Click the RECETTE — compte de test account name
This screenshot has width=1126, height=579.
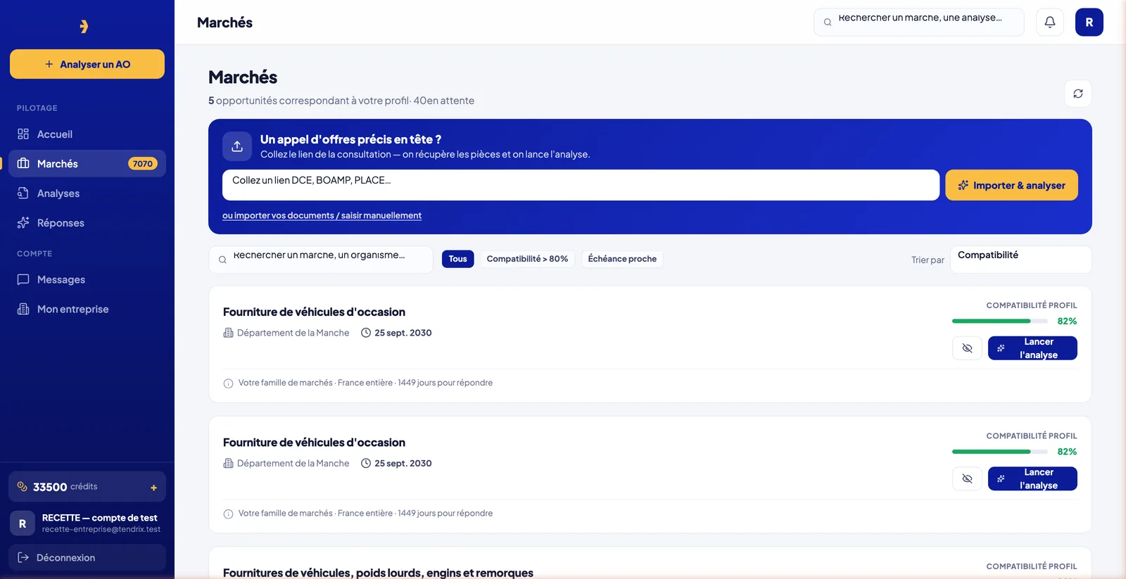99,518
